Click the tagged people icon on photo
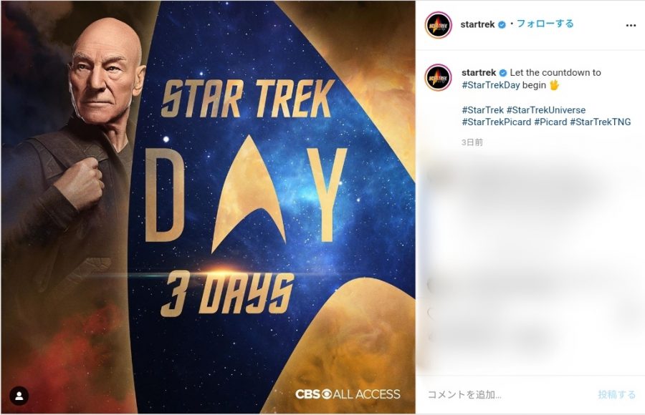Viewport: 645px width, 415px height. tap(19, 396)
